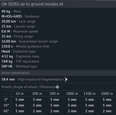Viewport: 116px width, 115px height.
Task: Click the Armor penetration section header
Action: 15,73
